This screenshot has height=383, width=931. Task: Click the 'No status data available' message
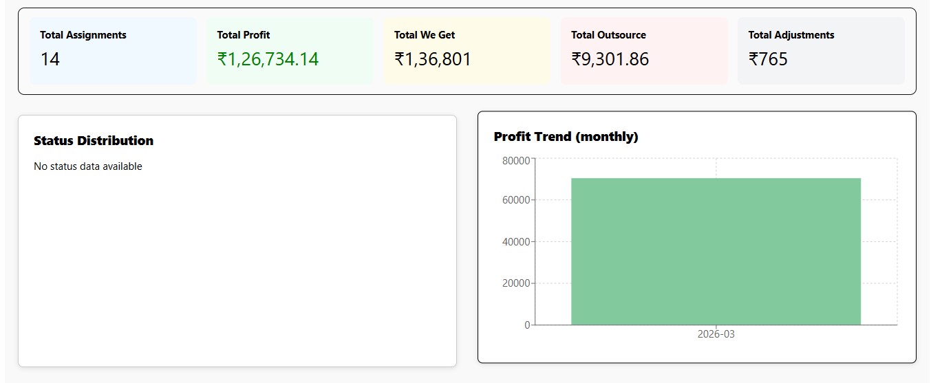tap(88, 166)
